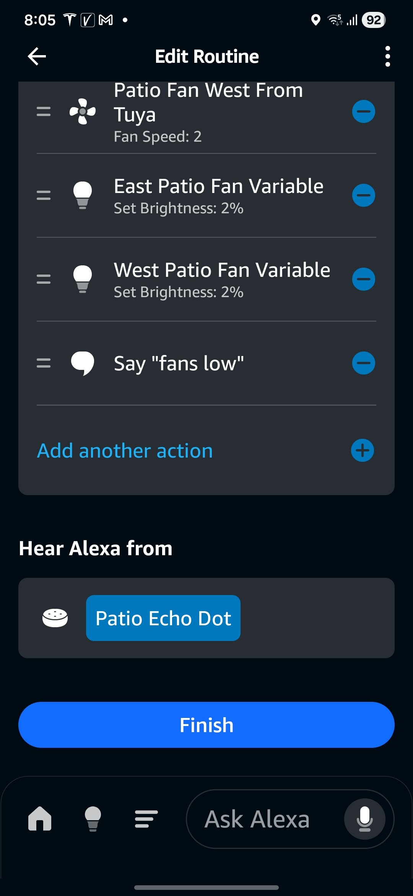This screenshot has height=896, width=413.
Task: Grab the reorder handle for East Patio Fan Variable
Action: click(x=44, y=195)
